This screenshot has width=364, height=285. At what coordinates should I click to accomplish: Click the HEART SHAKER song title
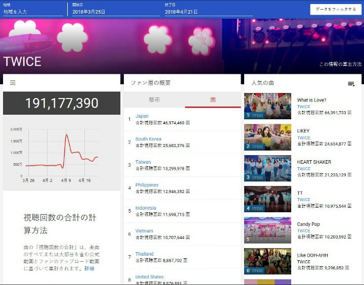pyautogui.click(x=314, y=162)
